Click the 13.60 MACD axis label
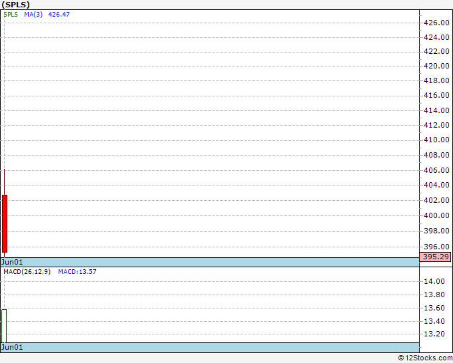 (434, 308)
